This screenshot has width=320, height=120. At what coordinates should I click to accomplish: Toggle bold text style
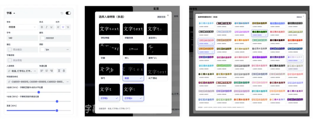pos(42,27)
